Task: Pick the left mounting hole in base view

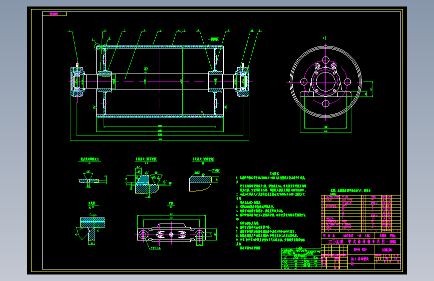Action: coord(143,235)
